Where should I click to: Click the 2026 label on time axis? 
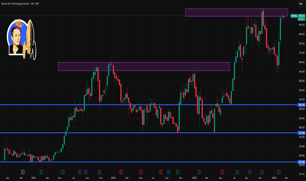coord(274,178)
